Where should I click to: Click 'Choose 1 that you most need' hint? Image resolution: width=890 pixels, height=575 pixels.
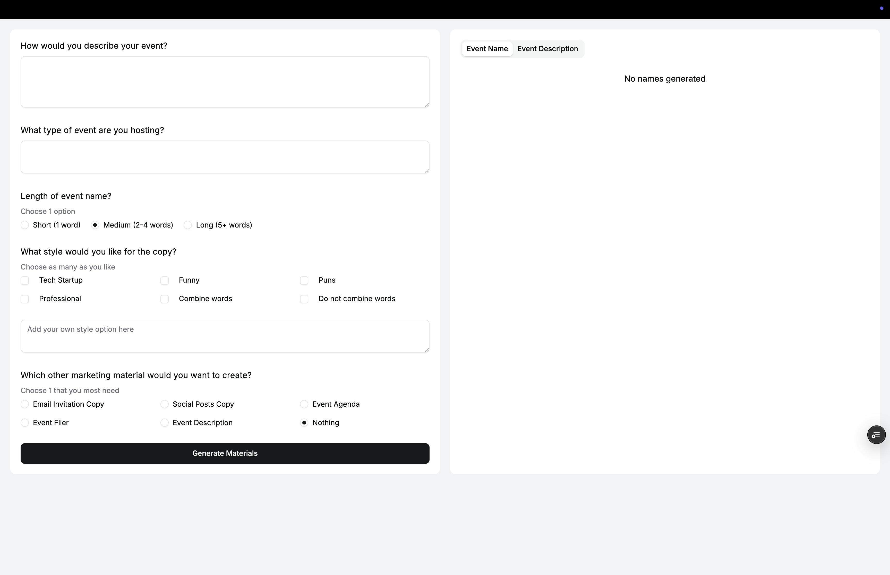70,390
